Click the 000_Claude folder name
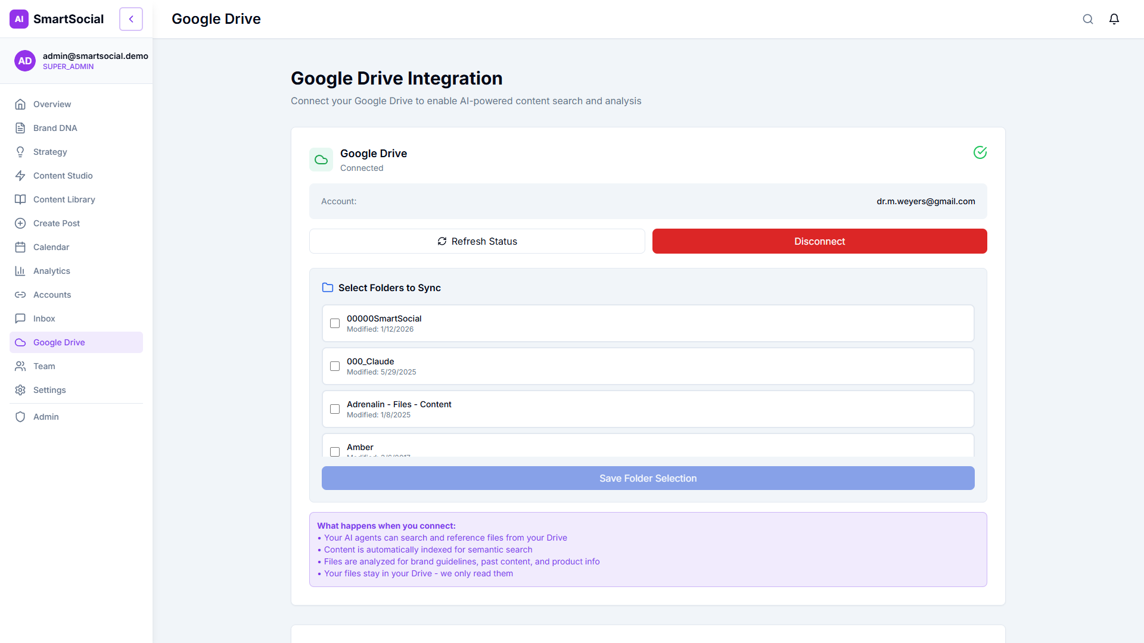This screenshot has width=1144, height=643. pos(370,361)
